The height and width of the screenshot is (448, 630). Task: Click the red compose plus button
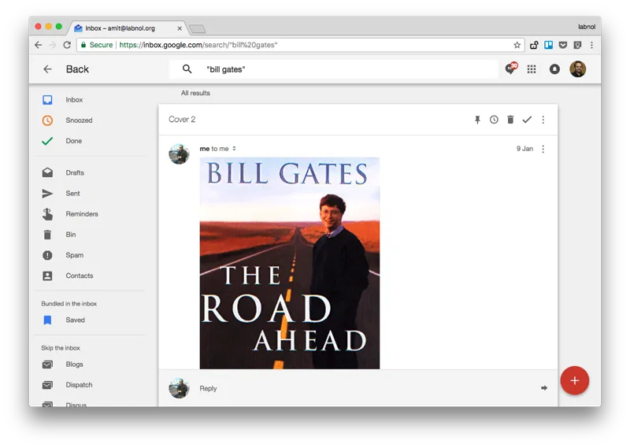tap(574, 380)
